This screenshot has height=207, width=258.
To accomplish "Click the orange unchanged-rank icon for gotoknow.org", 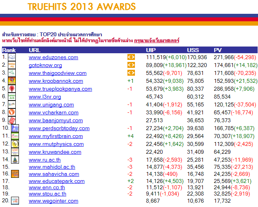I will click(x=131, y=65).
